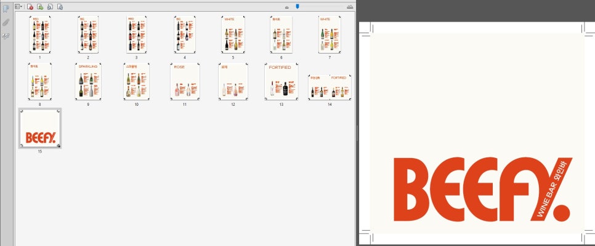
Task: Open the Signatures panel icon in sidebar
Action: pyautogui.click(x=6, y=36)
